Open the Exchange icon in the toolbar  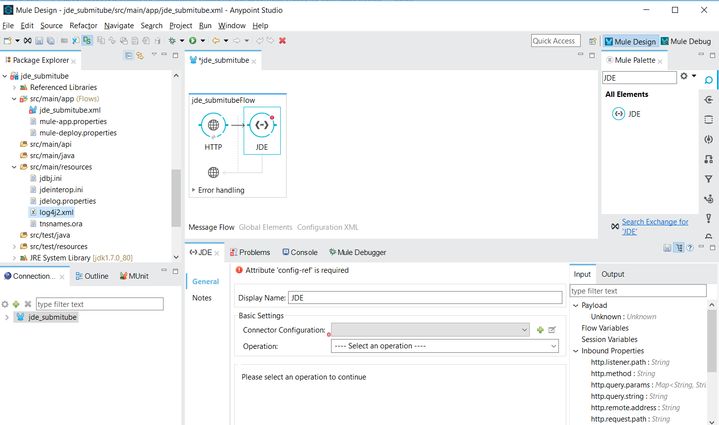click(28, 41)
